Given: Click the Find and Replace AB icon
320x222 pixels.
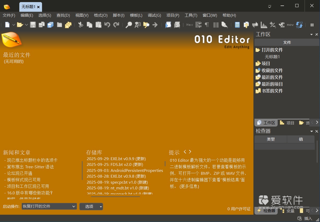Looking at the screenshot, I should tap(138, 25).
